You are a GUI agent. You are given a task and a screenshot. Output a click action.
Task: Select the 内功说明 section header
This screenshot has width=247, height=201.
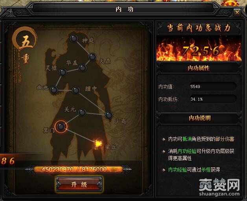click(x=199, y=118)
